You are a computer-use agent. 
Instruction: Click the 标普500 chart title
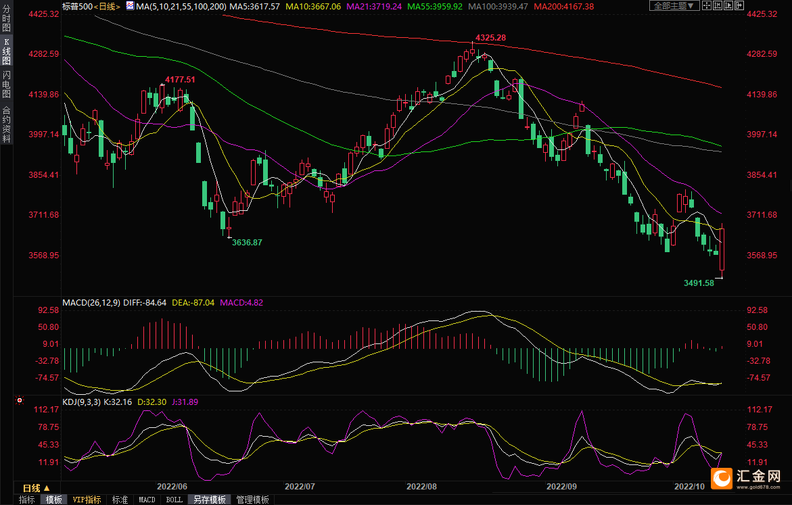click(77, 7)
